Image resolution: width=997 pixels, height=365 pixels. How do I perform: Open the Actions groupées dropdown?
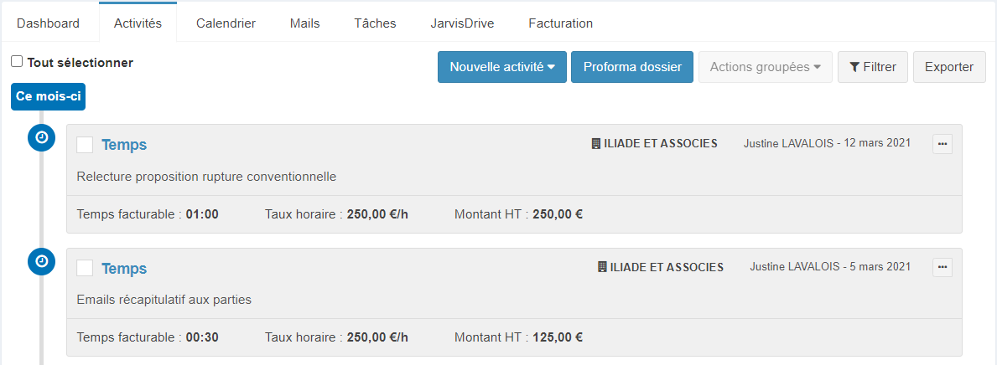tap(765, 67)
